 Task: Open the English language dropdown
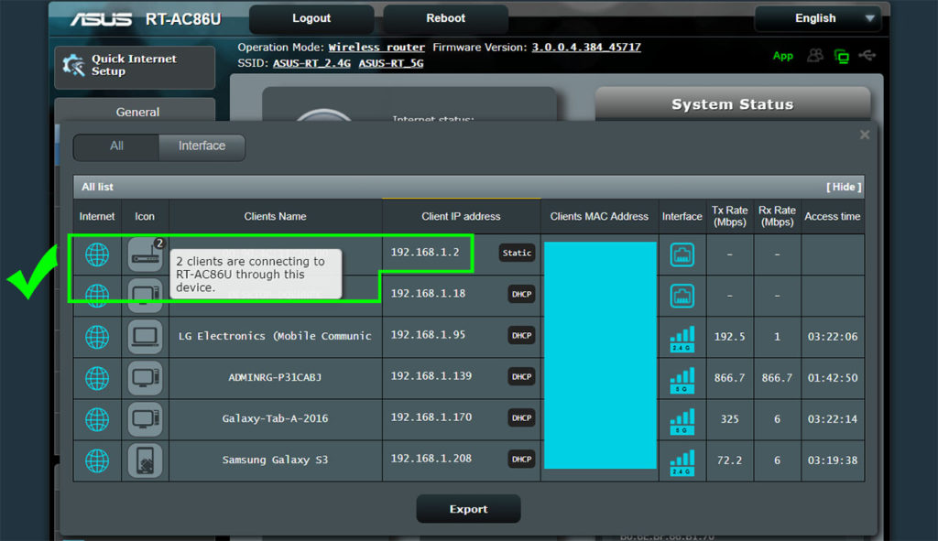pyautogui.click(x=816, y=17)
